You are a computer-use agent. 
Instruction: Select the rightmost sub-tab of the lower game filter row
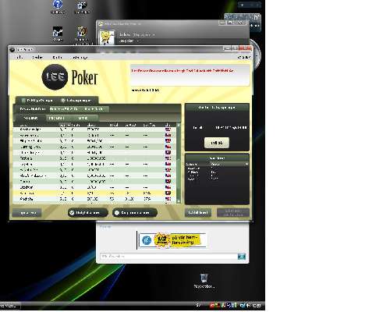coord(83,118)
